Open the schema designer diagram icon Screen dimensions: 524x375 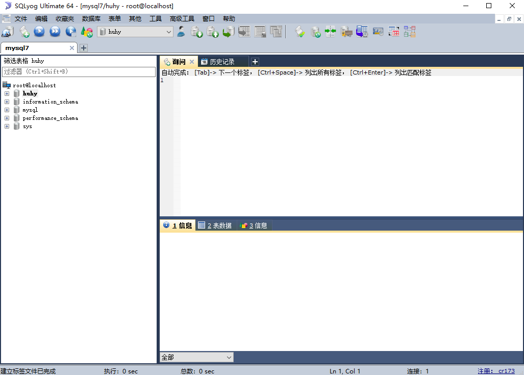point(410,32)
